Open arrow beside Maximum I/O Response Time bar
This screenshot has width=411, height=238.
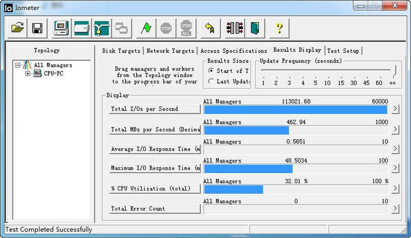coord(395,168)
